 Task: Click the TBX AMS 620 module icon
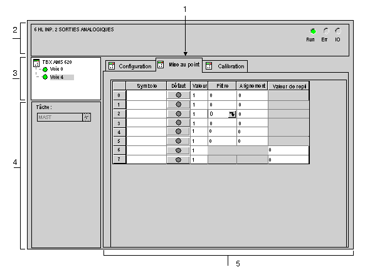pyautogui.click(x=36, y=63)
